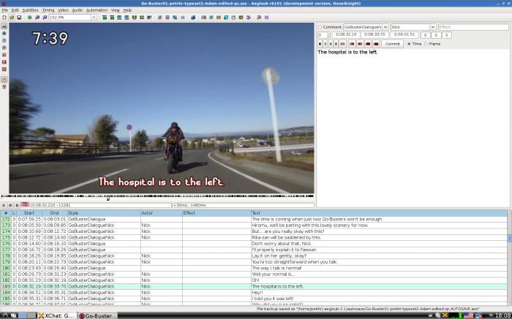Image resolution: width=512 pixels, height=319 pixels.
Task: Click the play current line button
Action: pyautogui.click(x=10, y=205)
